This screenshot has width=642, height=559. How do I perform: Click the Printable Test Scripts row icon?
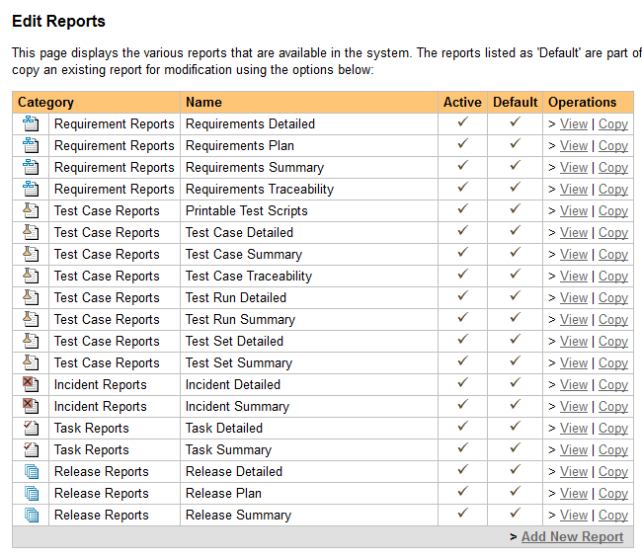click(x=31, y=211)
